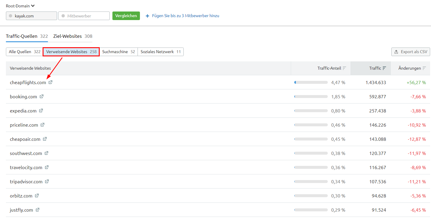The height and width of the screenshot is (219, 431).
Task: Open external link icon next to cheapflights.com
Action: click(x=51, y=82)
